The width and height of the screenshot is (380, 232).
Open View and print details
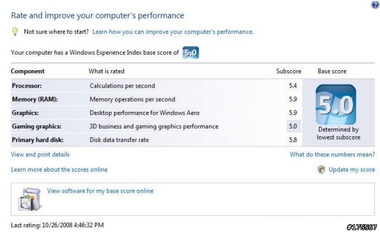point(40,154)
